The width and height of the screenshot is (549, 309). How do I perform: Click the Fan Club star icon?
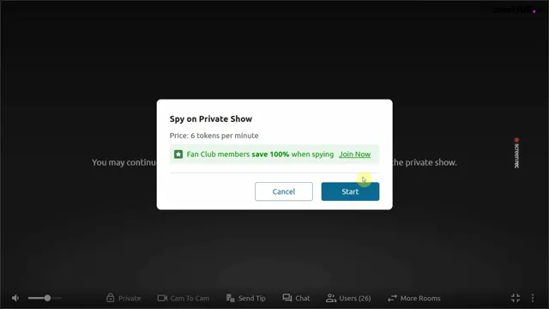[x=178, y=154]
